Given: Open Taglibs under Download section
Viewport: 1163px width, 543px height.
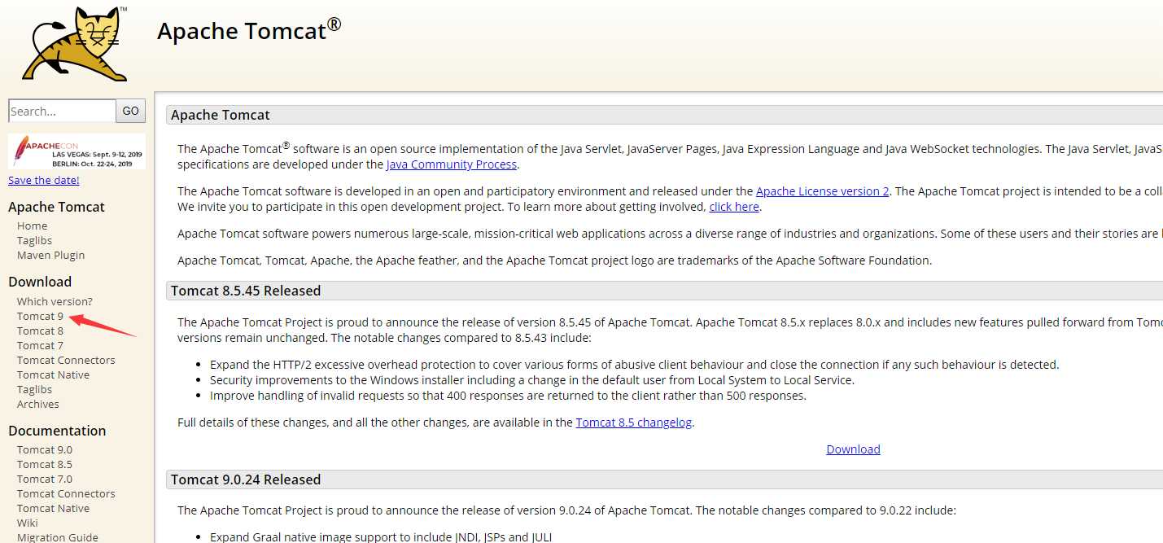Looking at the screenshot, I should pyautogui.click(x=35, y=389).
